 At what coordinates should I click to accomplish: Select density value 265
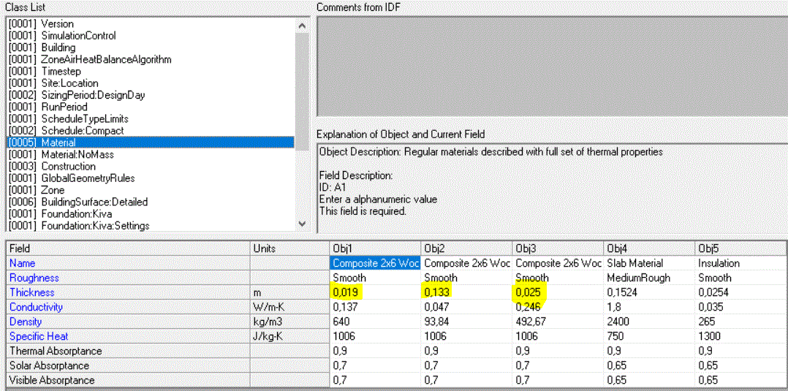click(741, 322)
